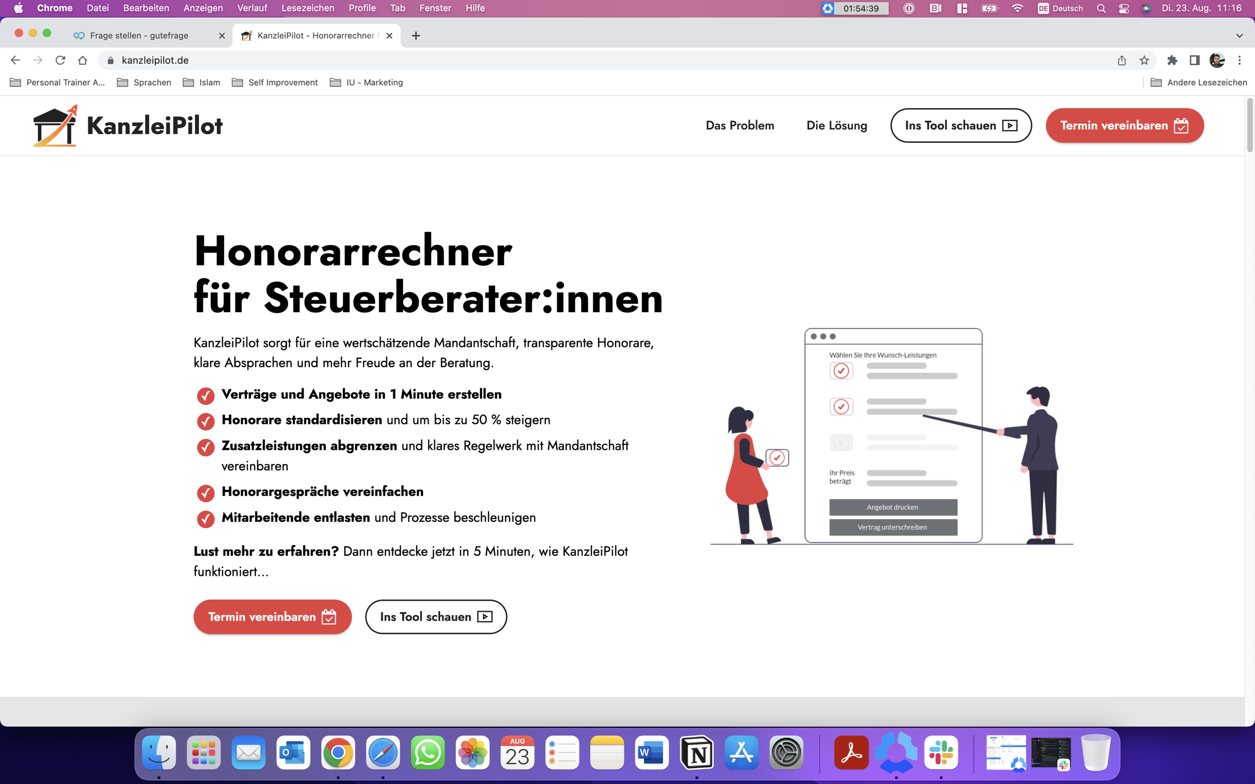Click the padlock icon next to kanzleipilot.de
1255x784 pixels.
(110, 60)
